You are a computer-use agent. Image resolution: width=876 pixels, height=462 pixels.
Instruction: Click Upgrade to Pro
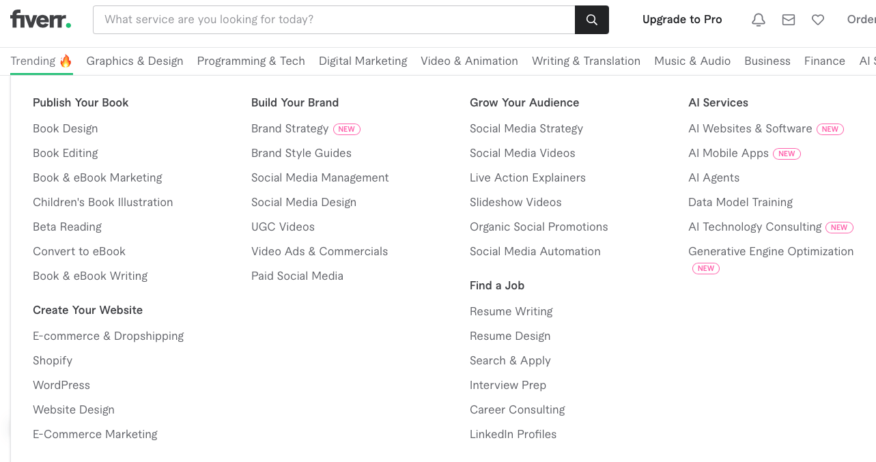(x=681, y=20)
